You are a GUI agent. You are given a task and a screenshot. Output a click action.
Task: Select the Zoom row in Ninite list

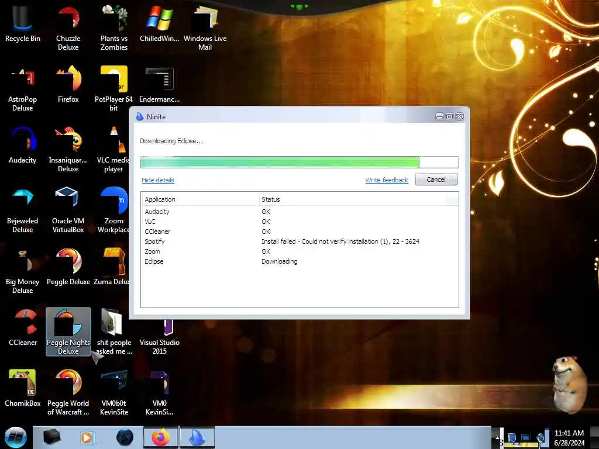tap(299, 251)
